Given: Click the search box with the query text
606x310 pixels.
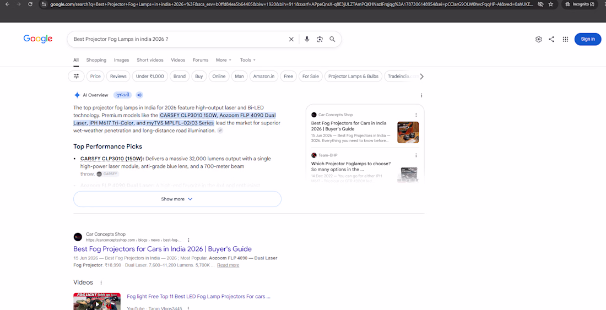Looking at the screenshot, I should [178, 39].
